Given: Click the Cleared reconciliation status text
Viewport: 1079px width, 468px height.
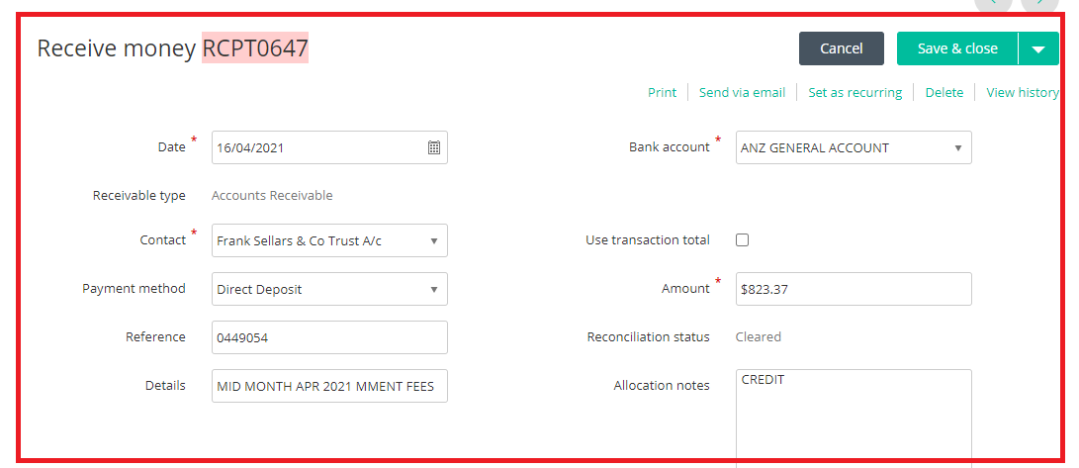Looking at the screenshot, I should click(x=759, y=336).
